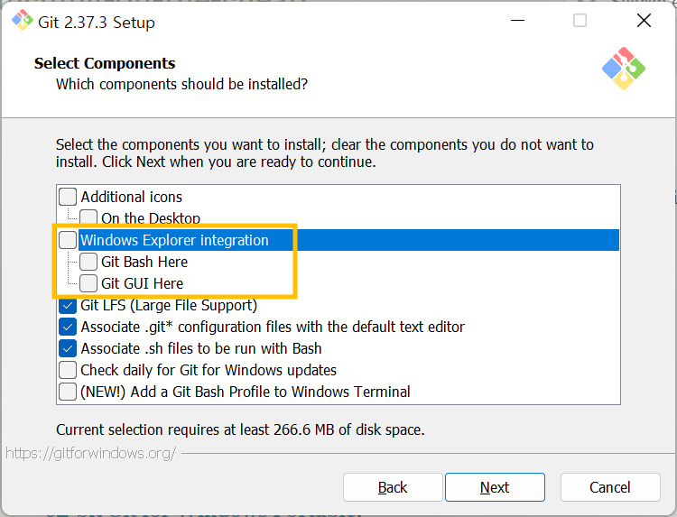Select the Git LFS (Large File Support) label

[x=169, y=305]
